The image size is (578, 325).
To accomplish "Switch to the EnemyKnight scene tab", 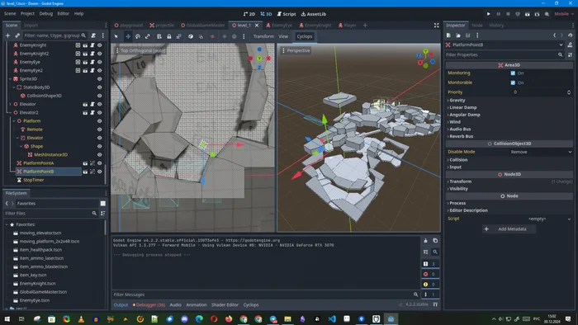I will point(315,26).
